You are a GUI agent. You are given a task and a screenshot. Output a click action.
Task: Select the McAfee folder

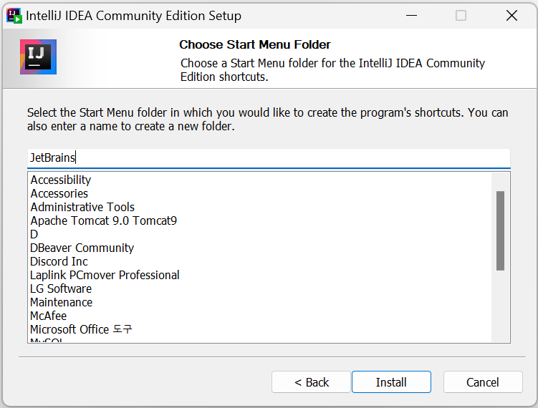pos(48,316)
